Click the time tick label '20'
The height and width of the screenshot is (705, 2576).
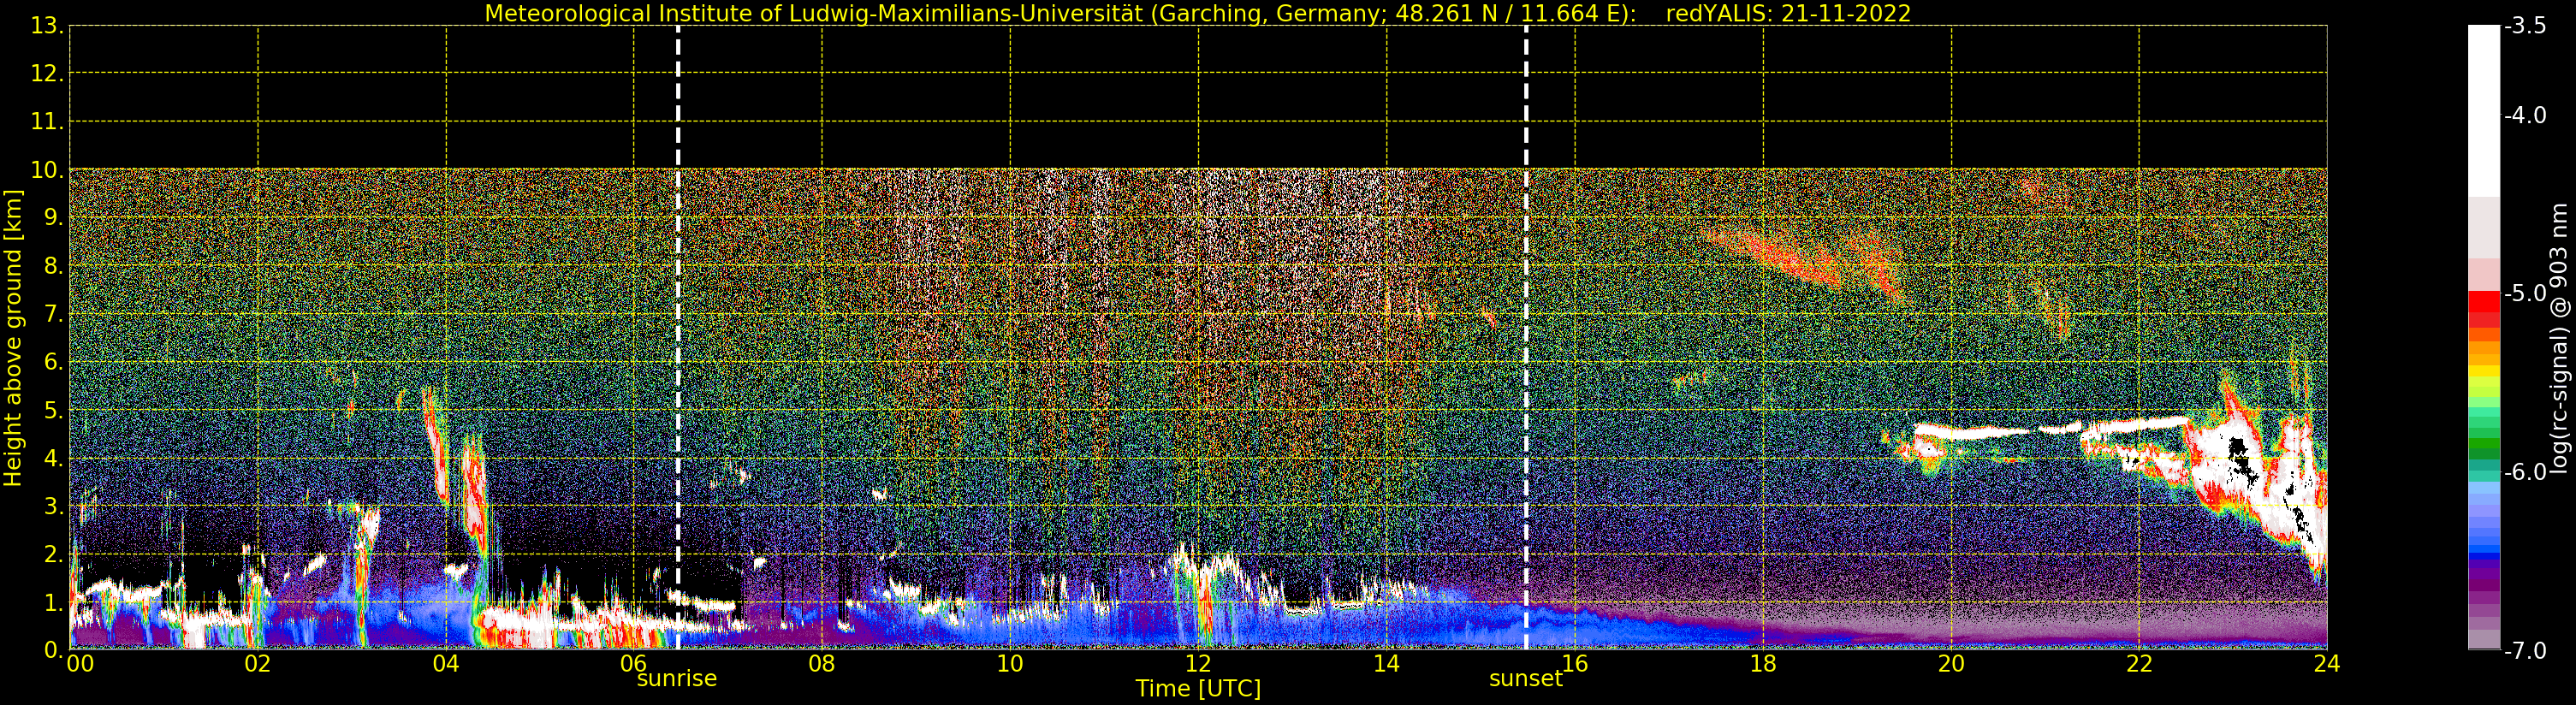1951,662
